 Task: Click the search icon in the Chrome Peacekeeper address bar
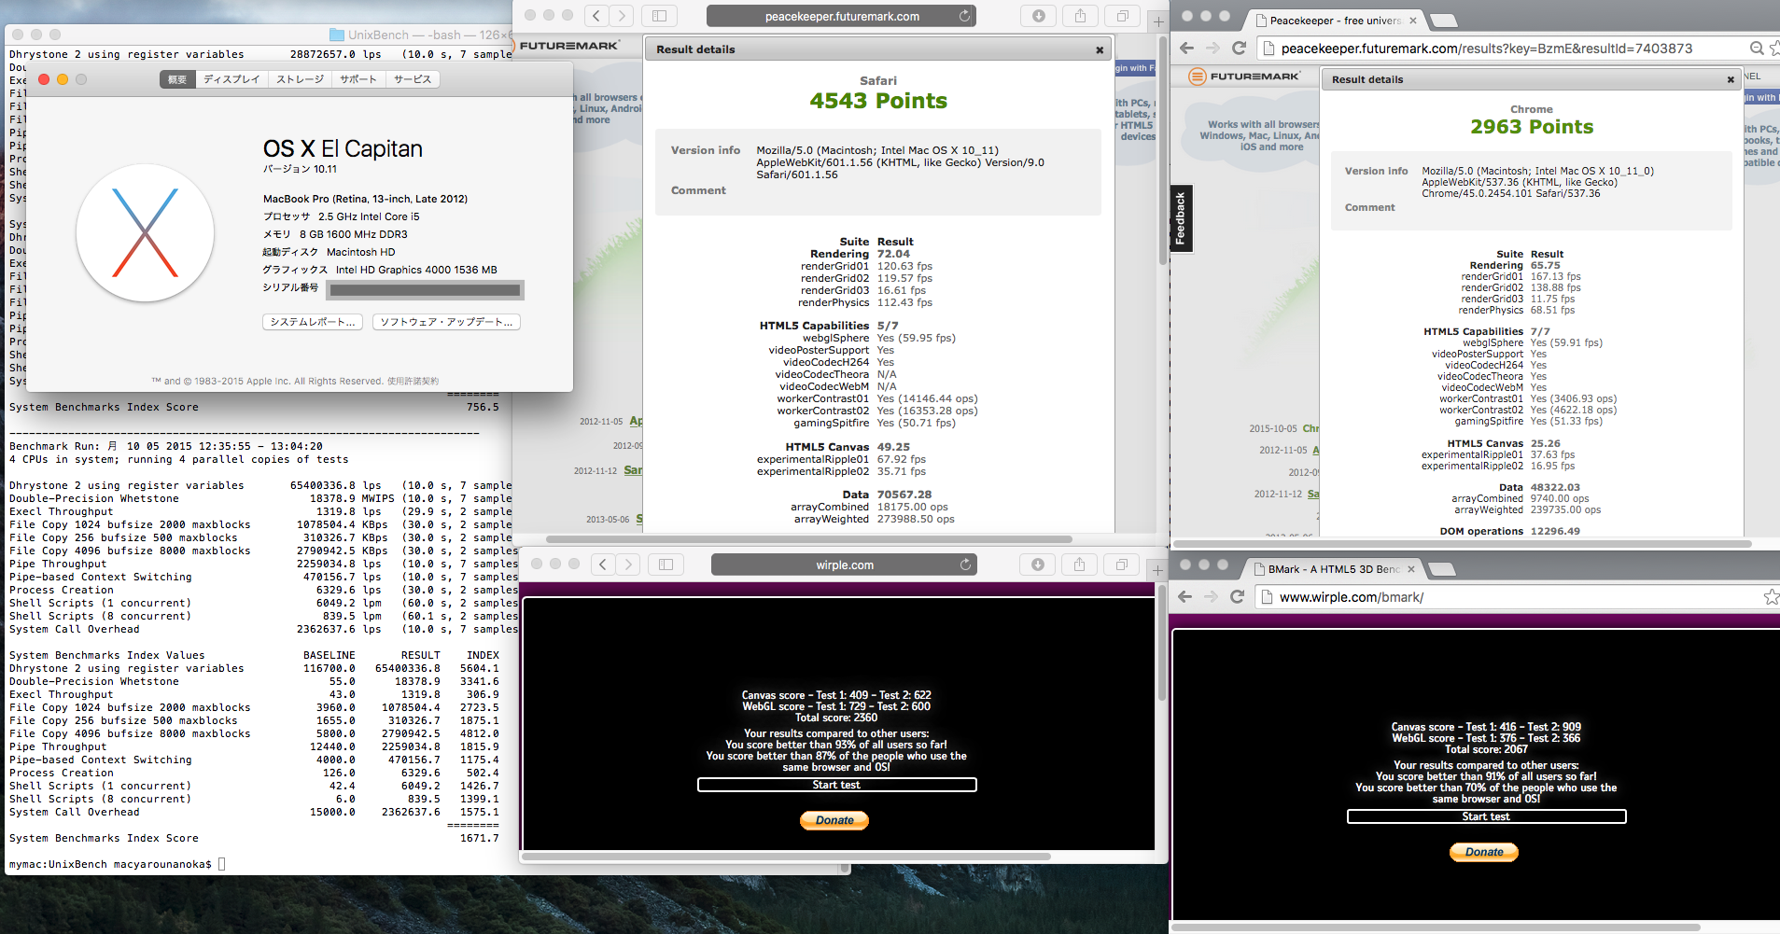click(1757, 49)
